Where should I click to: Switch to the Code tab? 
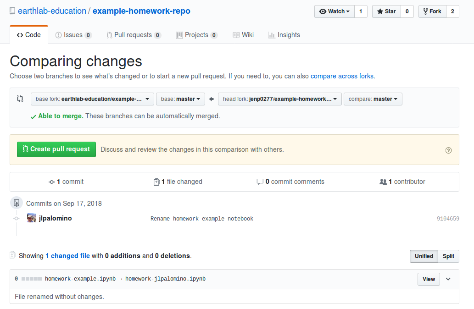(x=29, y=35)
